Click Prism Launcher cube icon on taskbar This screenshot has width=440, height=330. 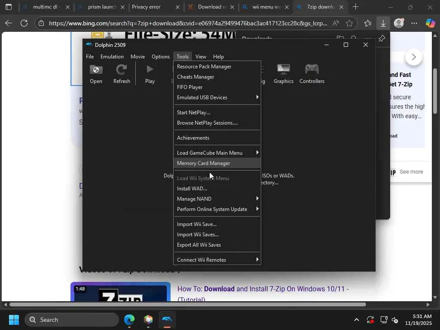pos(148,320)
